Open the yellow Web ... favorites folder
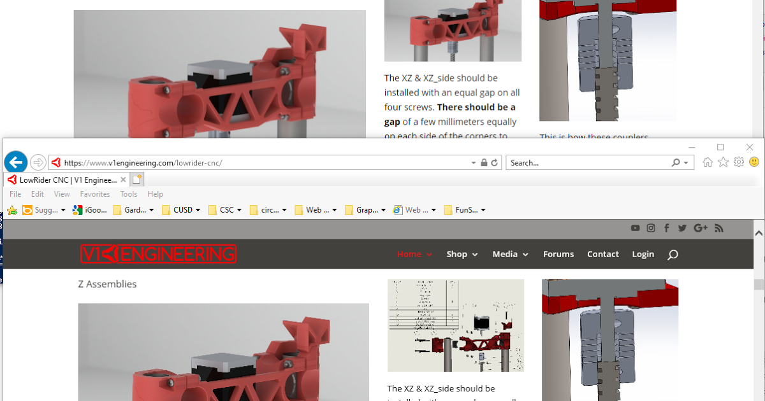The width and height of the screenshot is (765, 401). click(x=316, y=210)
